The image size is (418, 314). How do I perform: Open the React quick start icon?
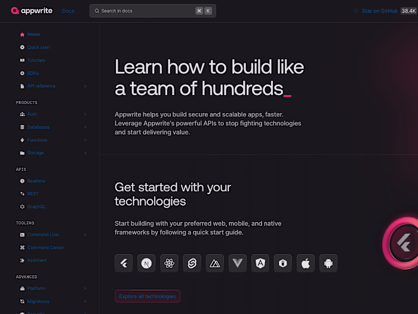(169, 263)
